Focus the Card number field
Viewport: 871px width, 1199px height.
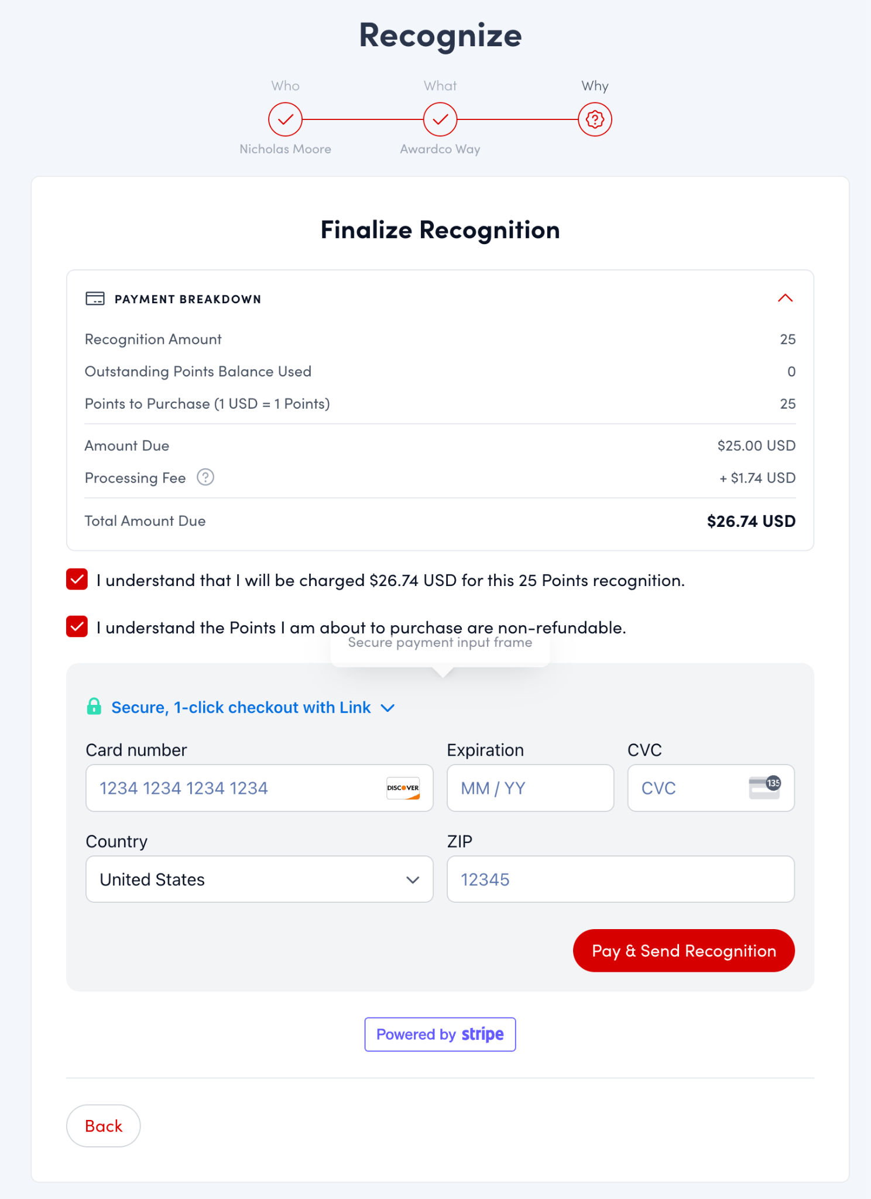tap(234, 788)
